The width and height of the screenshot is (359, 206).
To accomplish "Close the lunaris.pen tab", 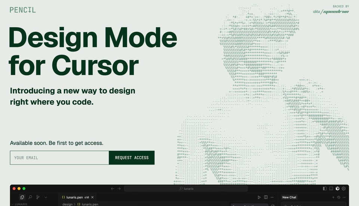I will point(92,197).
